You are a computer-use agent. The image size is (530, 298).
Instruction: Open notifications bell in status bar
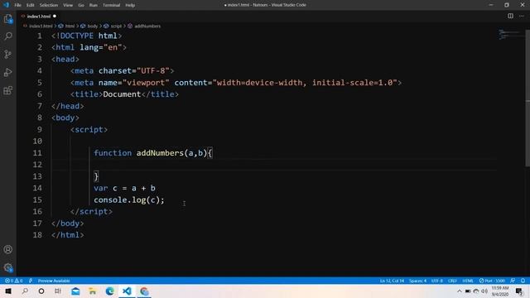pyautogui.click(x=523, y=281)
